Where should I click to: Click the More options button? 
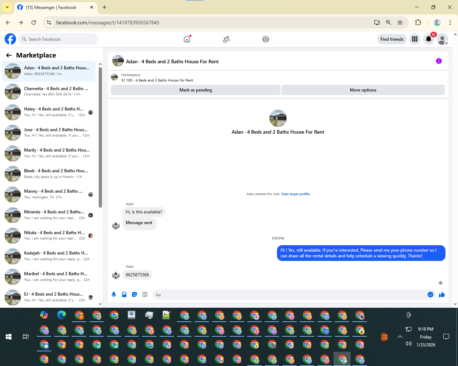[363, 90]
